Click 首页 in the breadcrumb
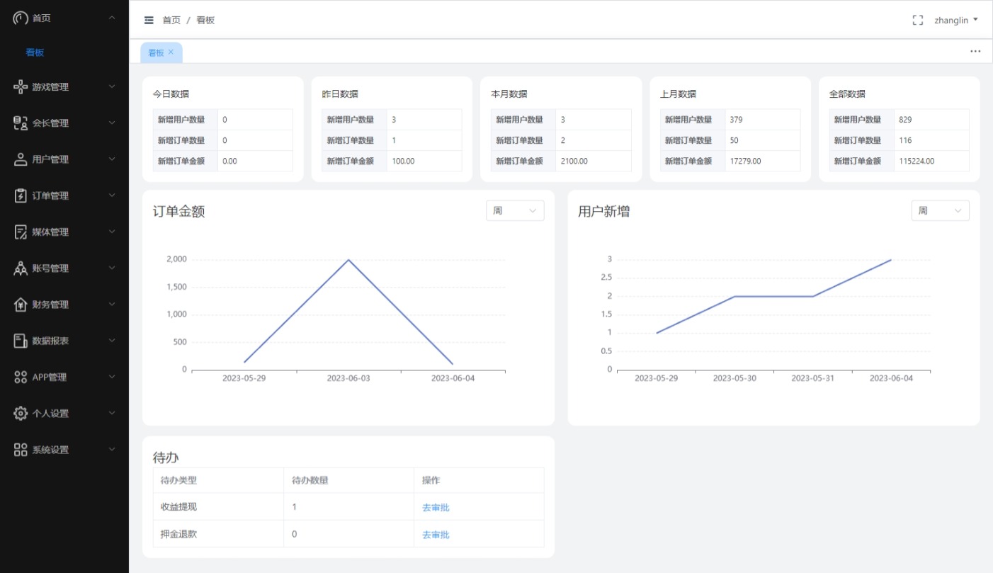Viewport: 993px width, 573px height. 171,21
